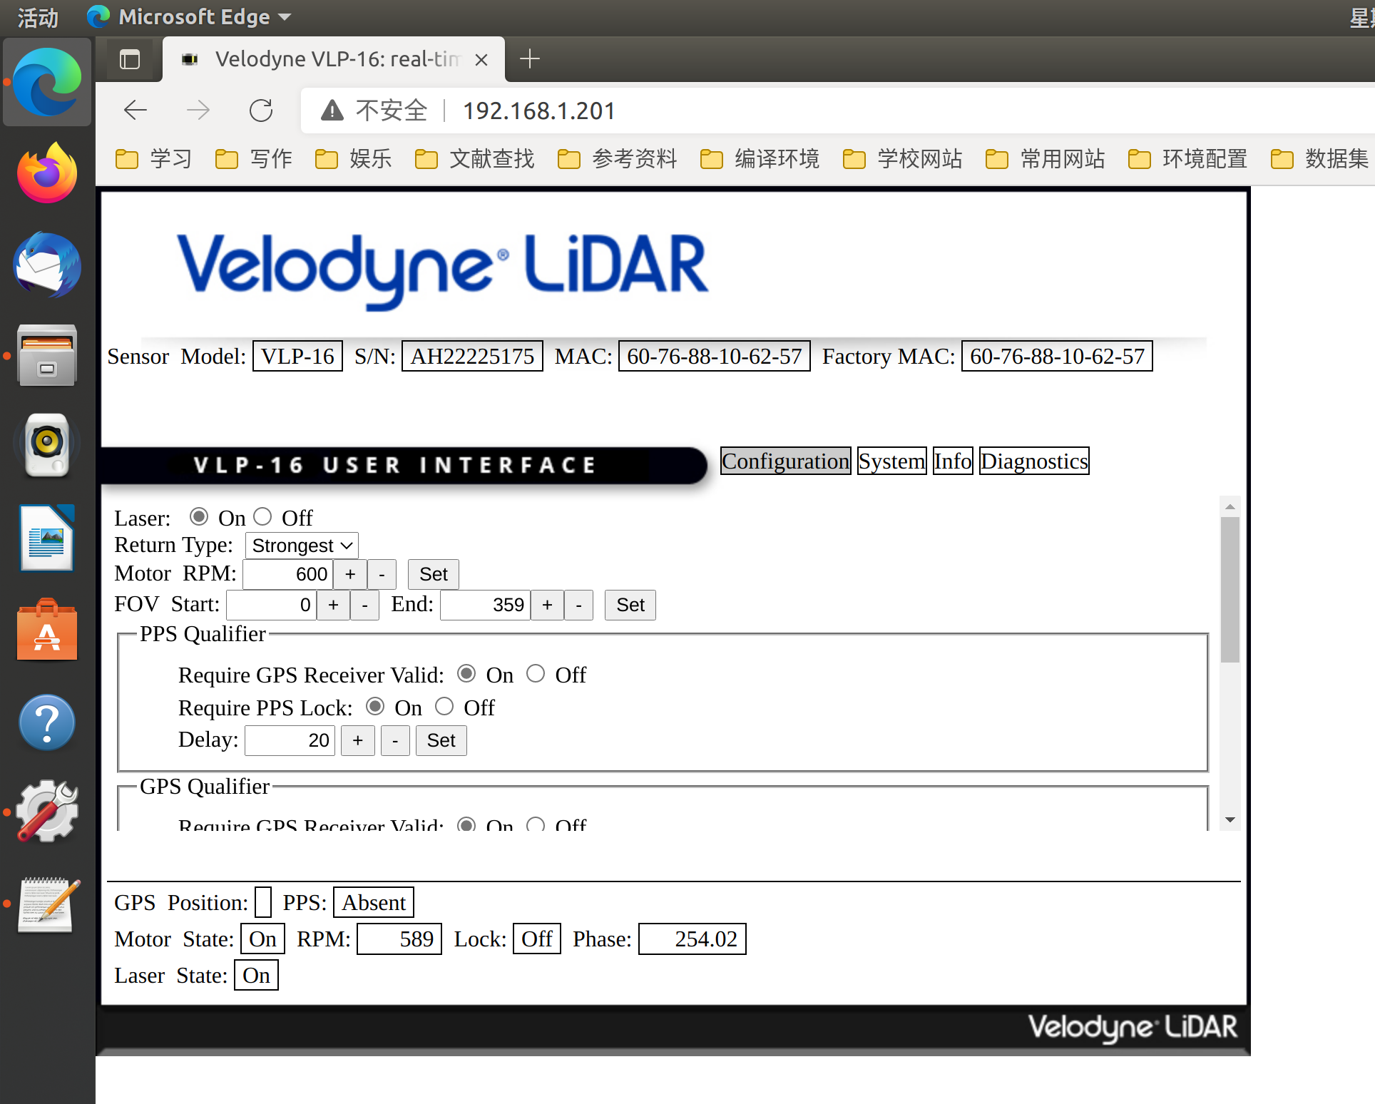Viewport: 1375px width, 1104px height.
Task: Open the Help application
Action: [x=46, y=722]
